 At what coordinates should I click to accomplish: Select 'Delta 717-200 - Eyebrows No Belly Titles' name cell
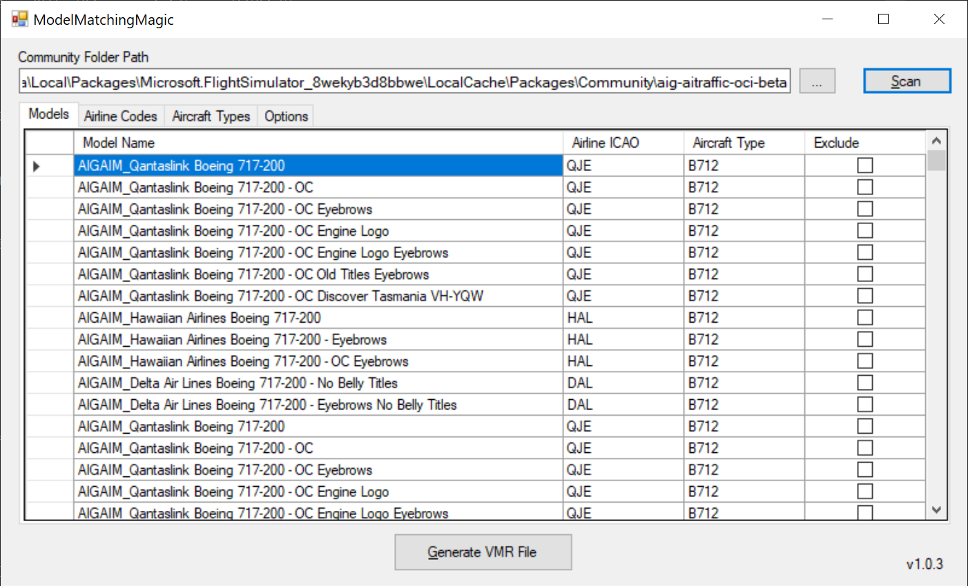(x=318, y=405)
